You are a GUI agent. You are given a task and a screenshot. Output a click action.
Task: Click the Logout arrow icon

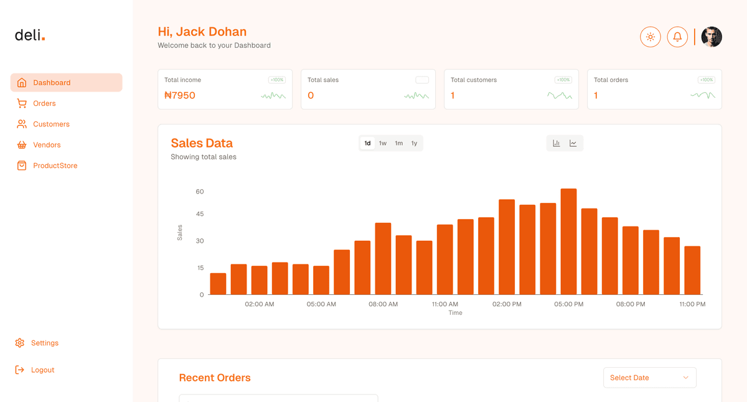click(x=20, y=370)
